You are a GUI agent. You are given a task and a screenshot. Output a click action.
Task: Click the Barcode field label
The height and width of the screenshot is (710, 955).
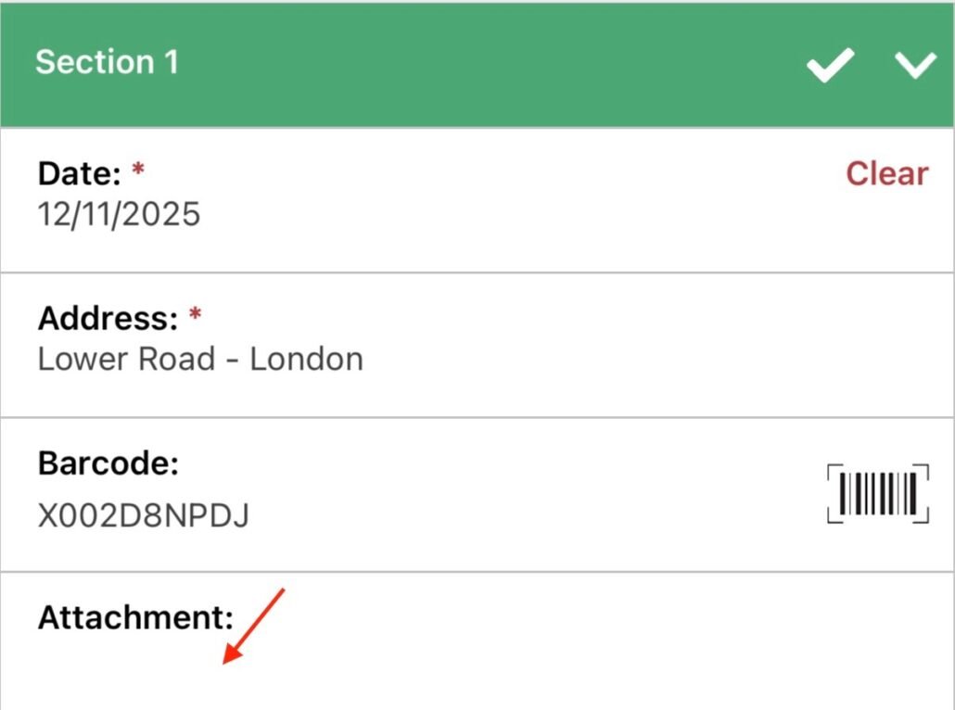(x=108, y=463)
